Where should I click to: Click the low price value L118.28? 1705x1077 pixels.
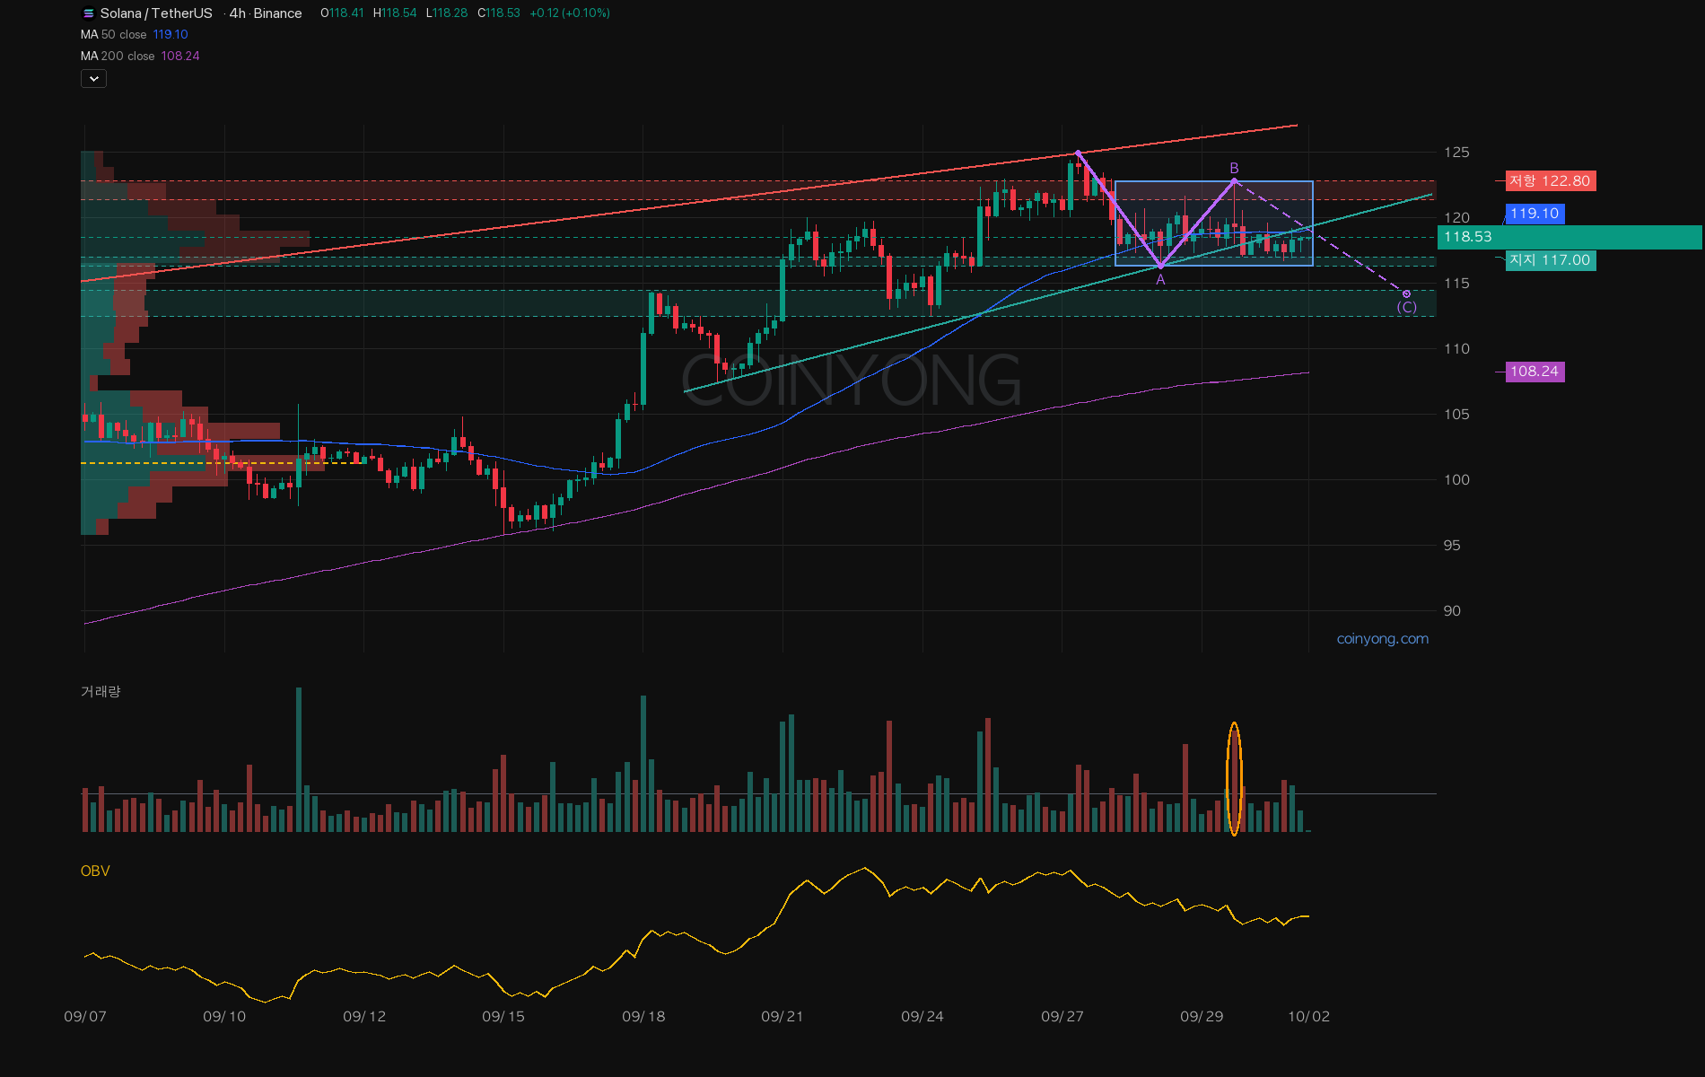[447, 13]
